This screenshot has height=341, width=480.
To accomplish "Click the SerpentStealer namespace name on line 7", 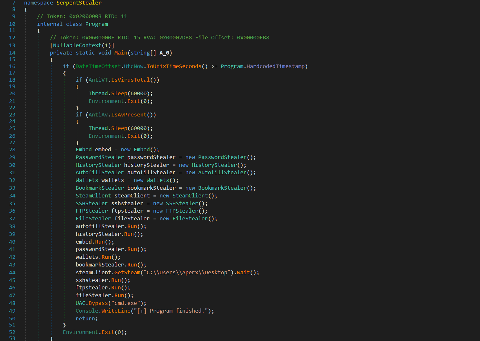I will [x=79, y=3].
